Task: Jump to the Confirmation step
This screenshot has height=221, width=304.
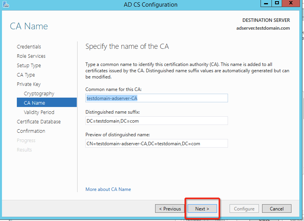Action: coord(31,131)
